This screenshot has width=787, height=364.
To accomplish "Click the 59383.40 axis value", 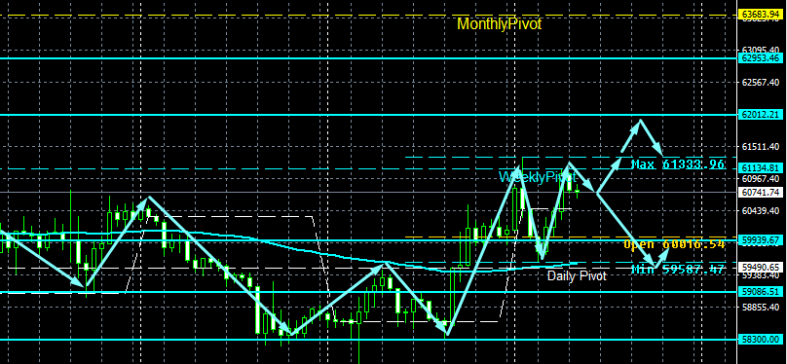I will click(x=761, y=275).
